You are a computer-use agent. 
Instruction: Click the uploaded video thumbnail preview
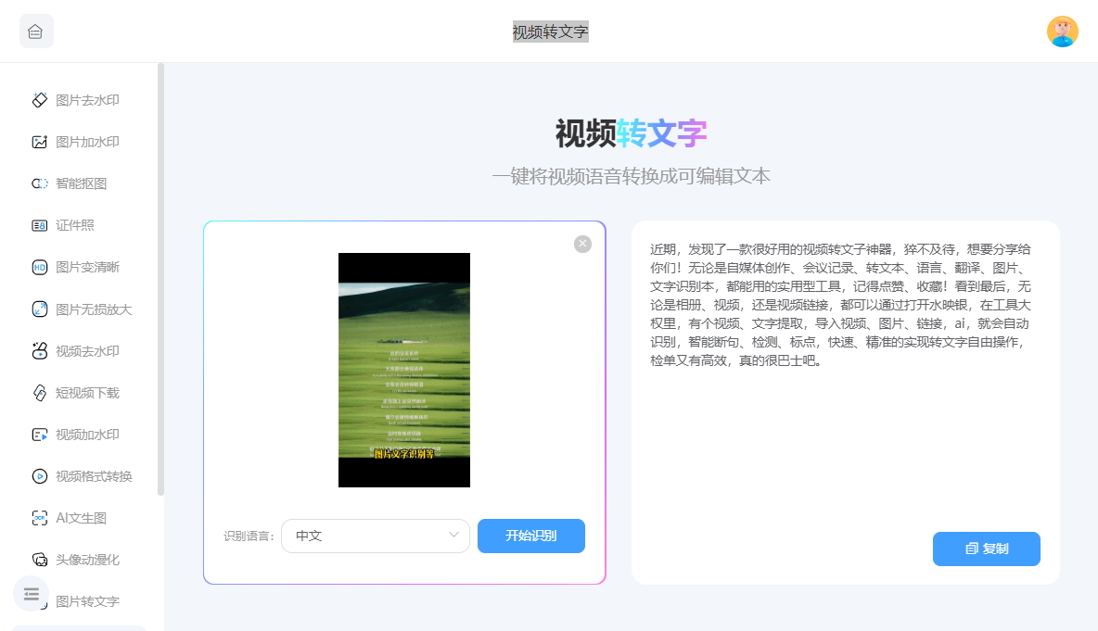click(404, 370)
